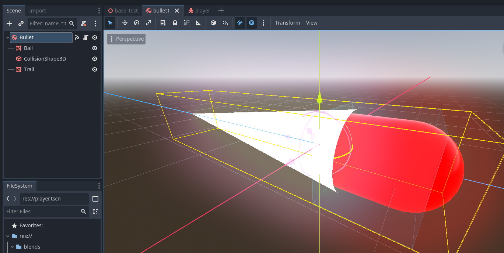
Task: Open the View menu
Action: click(312, 23)
